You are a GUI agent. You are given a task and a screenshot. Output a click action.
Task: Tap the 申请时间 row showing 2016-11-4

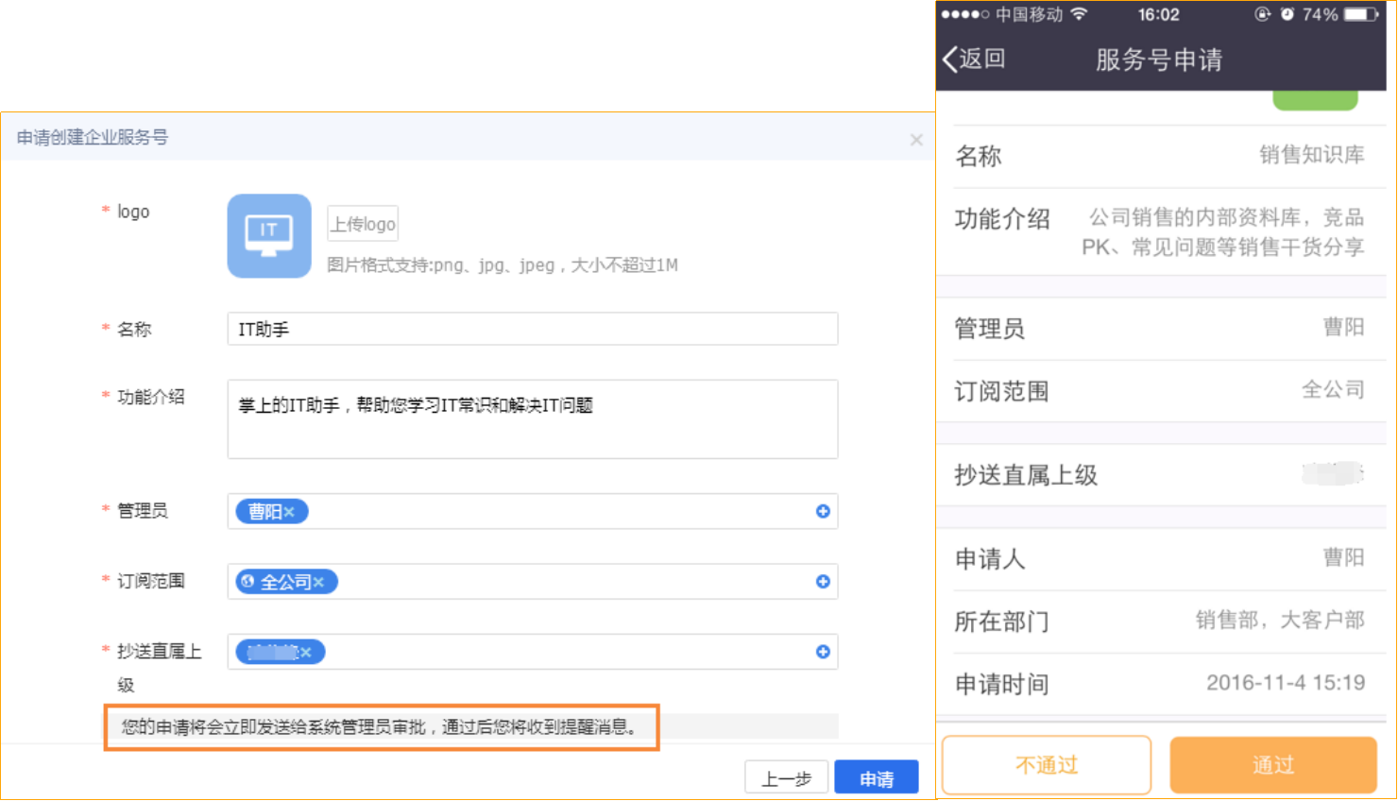pos(1161,683)
